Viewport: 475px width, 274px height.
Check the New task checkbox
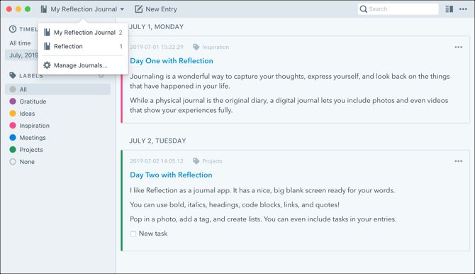133,234
